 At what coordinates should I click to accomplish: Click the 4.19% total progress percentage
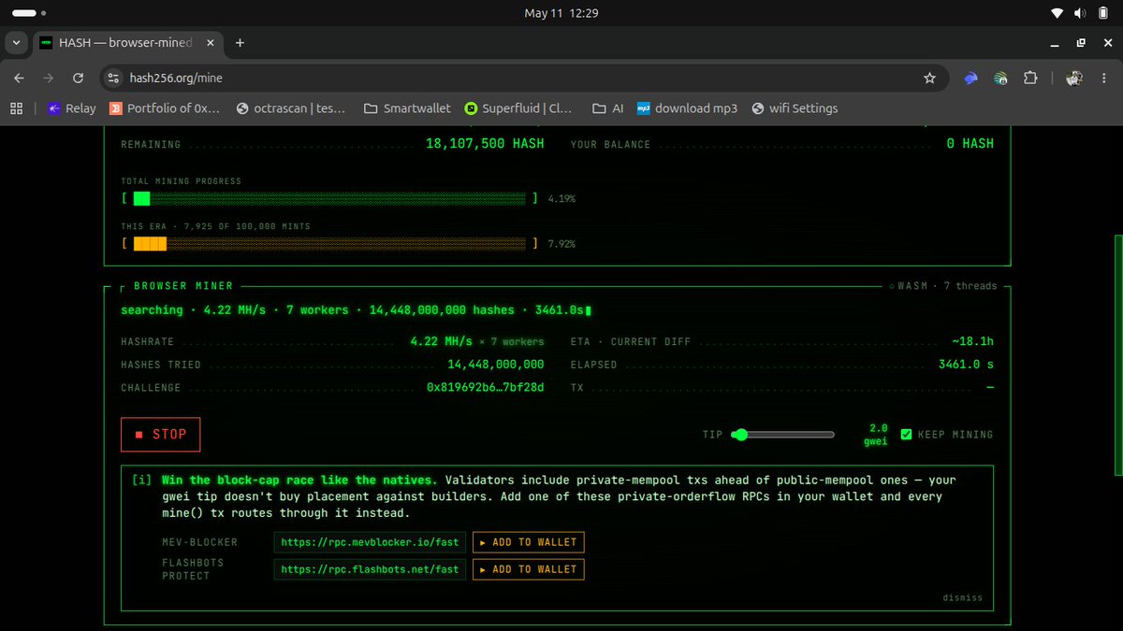(x=561, y=198)
